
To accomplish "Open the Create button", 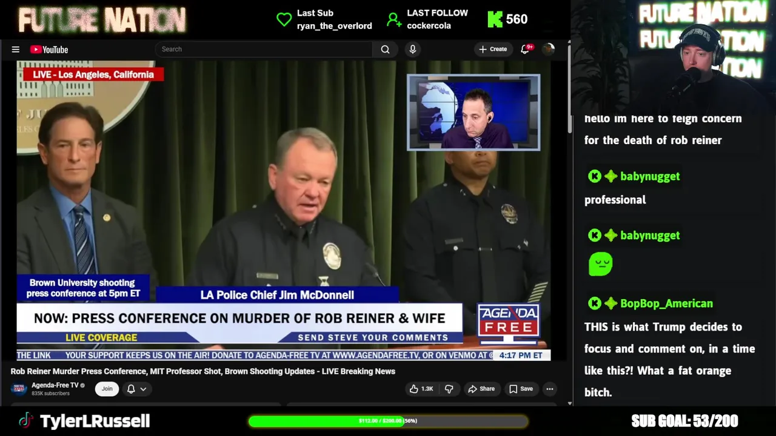I will pyautogui.click(x=493, y=49).
